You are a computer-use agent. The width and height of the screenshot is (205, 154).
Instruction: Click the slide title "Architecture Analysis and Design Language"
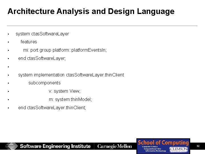click(91, 11)
